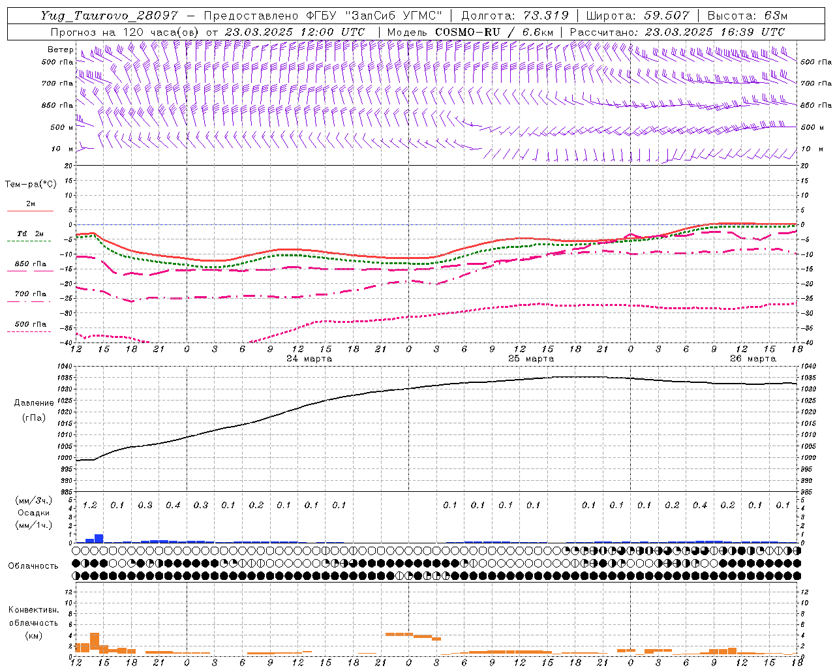
Task: Click 700 гПа in the temperature legend
Action: [31, 294]
